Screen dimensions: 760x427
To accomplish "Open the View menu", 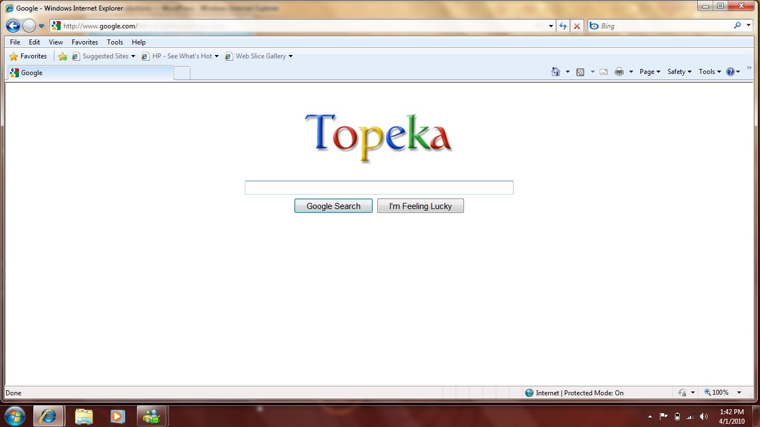I will 56,42.
